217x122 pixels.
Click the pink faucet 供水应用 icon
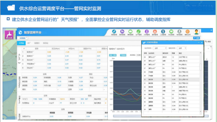[9, 35]
